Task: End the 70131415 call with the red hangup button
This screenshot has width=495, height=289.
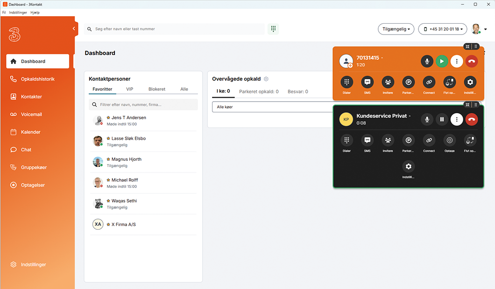Action: coord(471,61)
